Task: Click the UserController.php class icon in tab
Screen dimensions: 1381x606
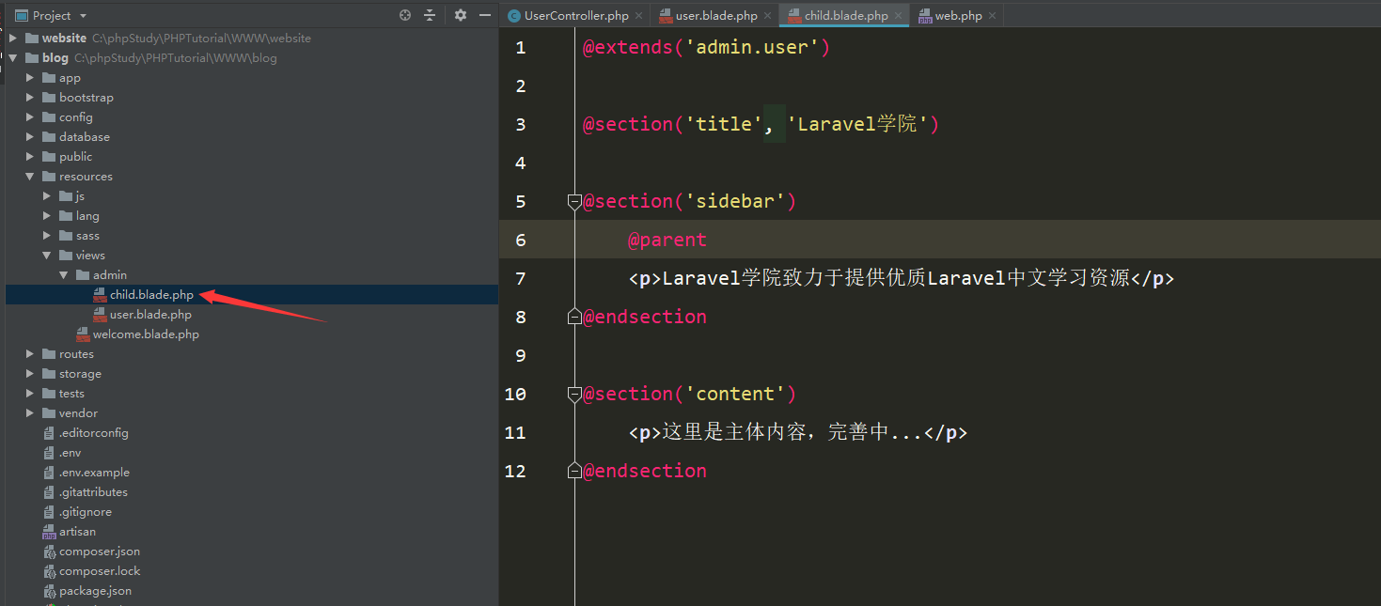Action: point(513,16)
